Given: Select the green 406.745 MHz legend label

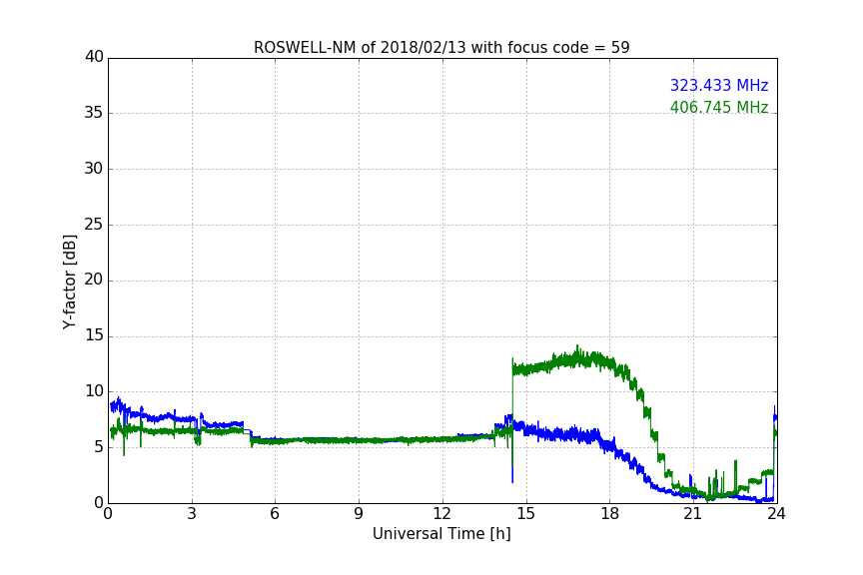Looking at the screenshot, I should click(719, 107).
